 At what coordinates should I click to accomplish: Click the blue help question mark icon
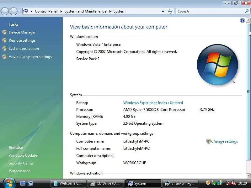242,20
